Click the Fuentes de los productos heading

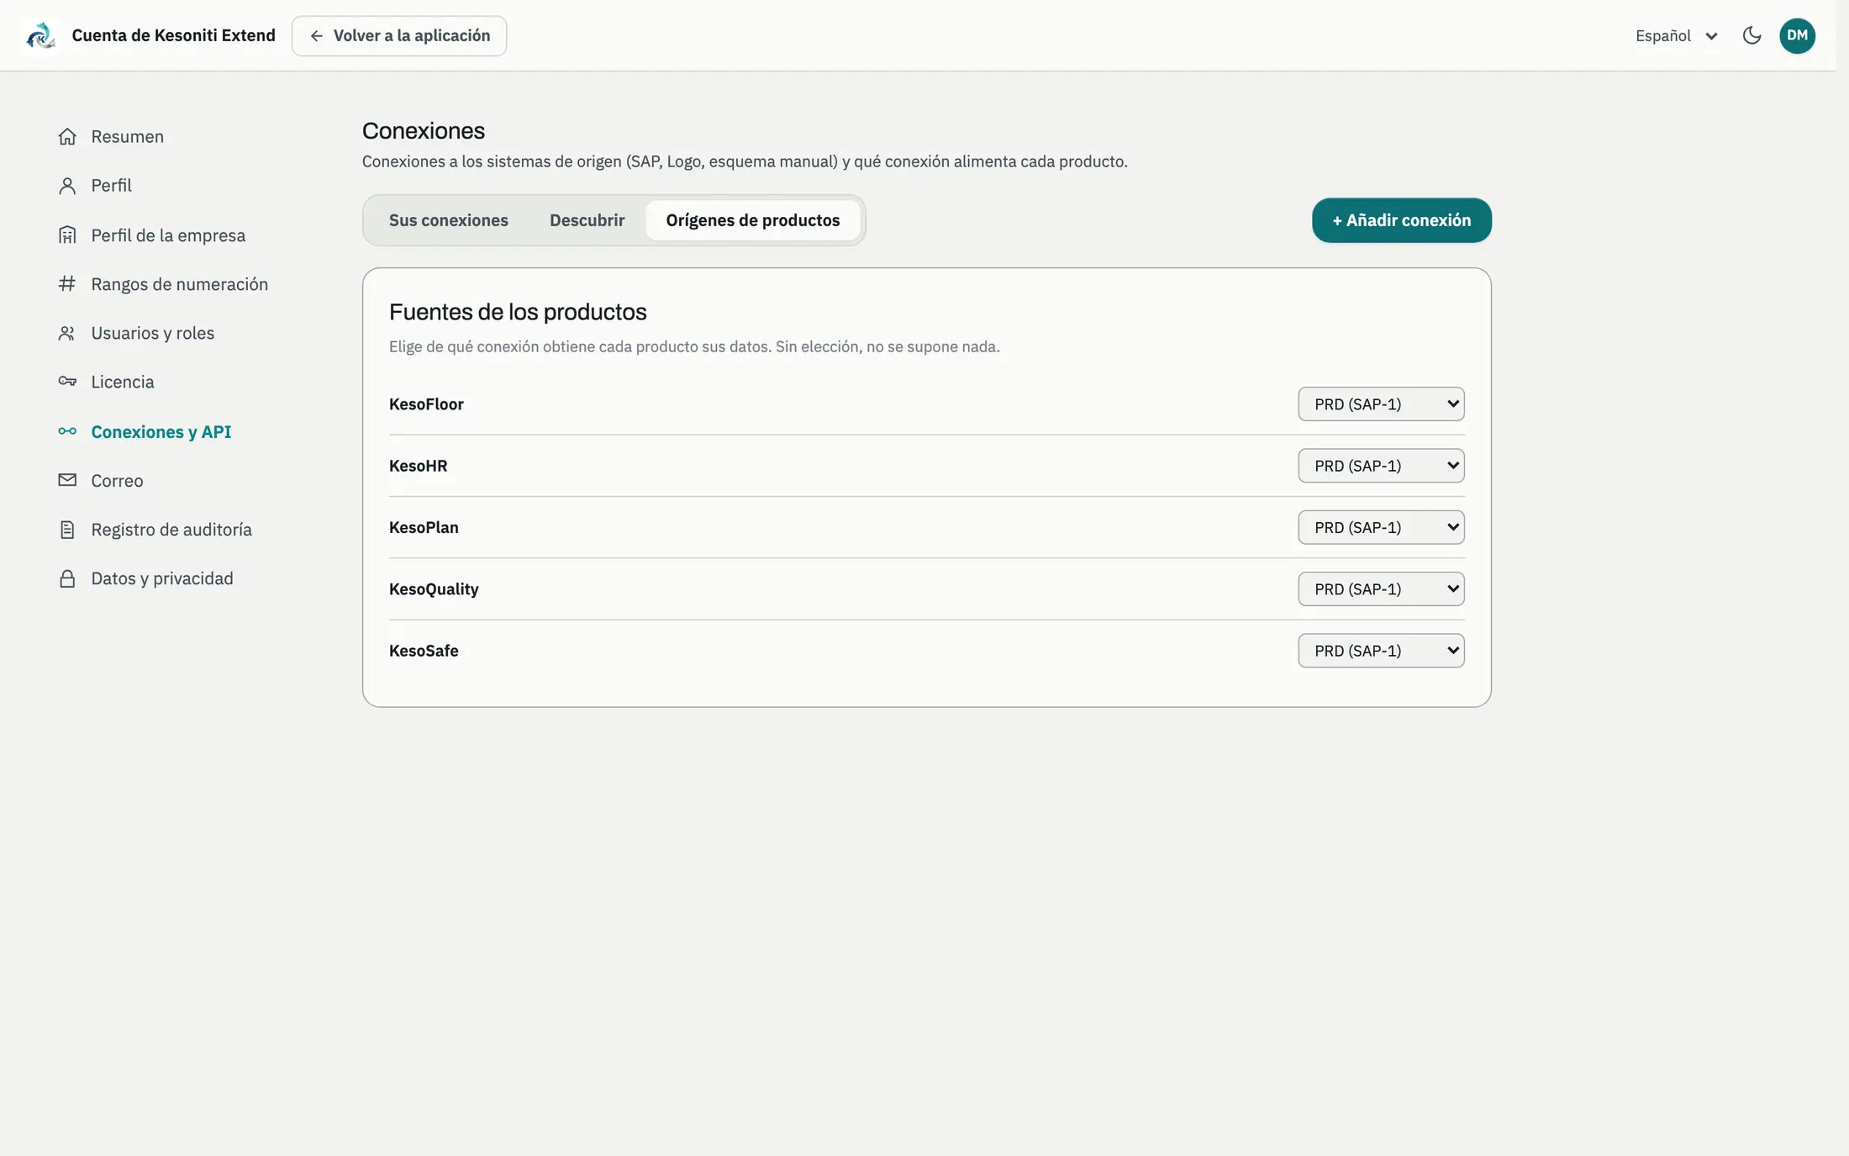point(518,312)
